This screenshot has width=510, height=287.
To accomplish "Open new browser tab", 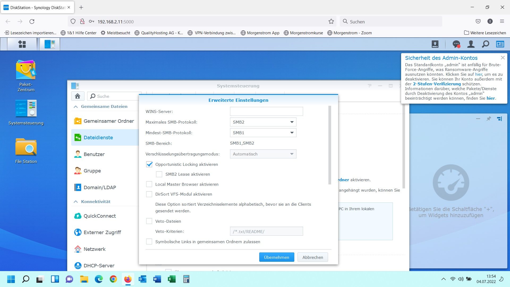I will (81, 7).
